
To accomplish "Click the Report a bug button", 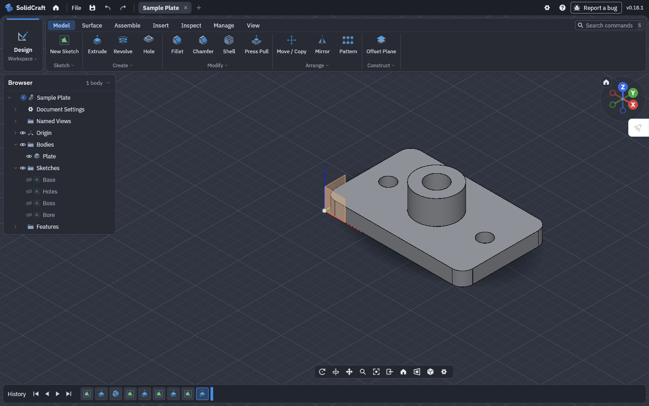I will pos(596,8).
